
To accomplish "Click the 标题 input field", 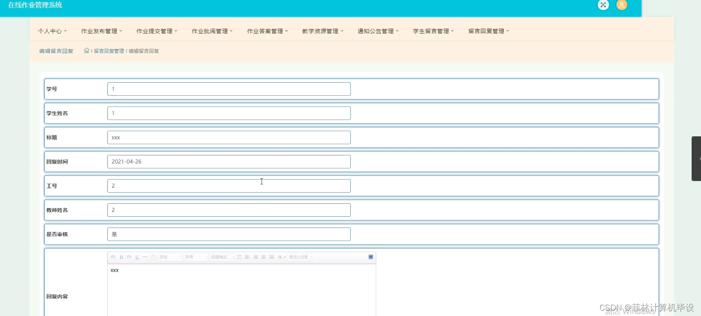I will (229, 137).
